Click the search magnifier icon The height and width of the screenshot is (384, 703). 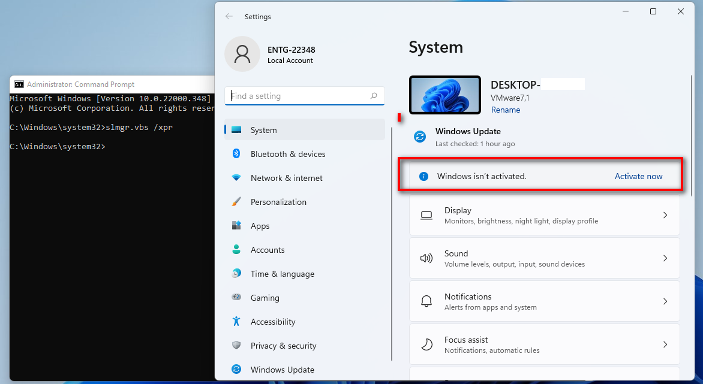tap(374, 96)
